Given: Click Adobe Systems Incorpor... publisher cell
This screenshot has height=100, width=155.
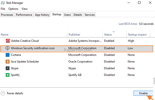Looking at the screenshot, I should click(85, 41).
